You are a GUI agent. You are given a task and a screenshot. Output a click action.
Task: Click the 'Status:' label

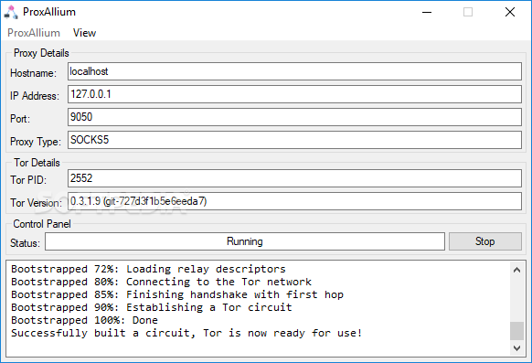coord(25,243)
